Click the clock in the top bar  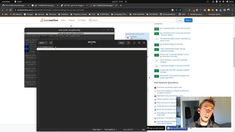[x=117, y=1]
